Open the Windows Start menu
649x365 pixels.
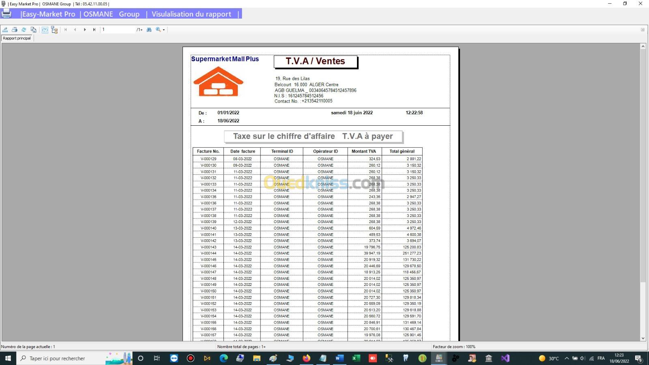pos(8,358)
